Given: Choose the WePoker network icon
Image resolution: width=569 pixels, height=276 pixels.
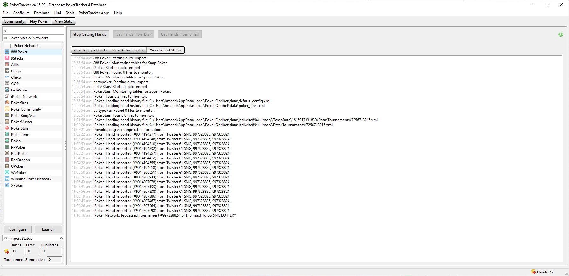Looking at the screenshot, I should coord(7,172).
